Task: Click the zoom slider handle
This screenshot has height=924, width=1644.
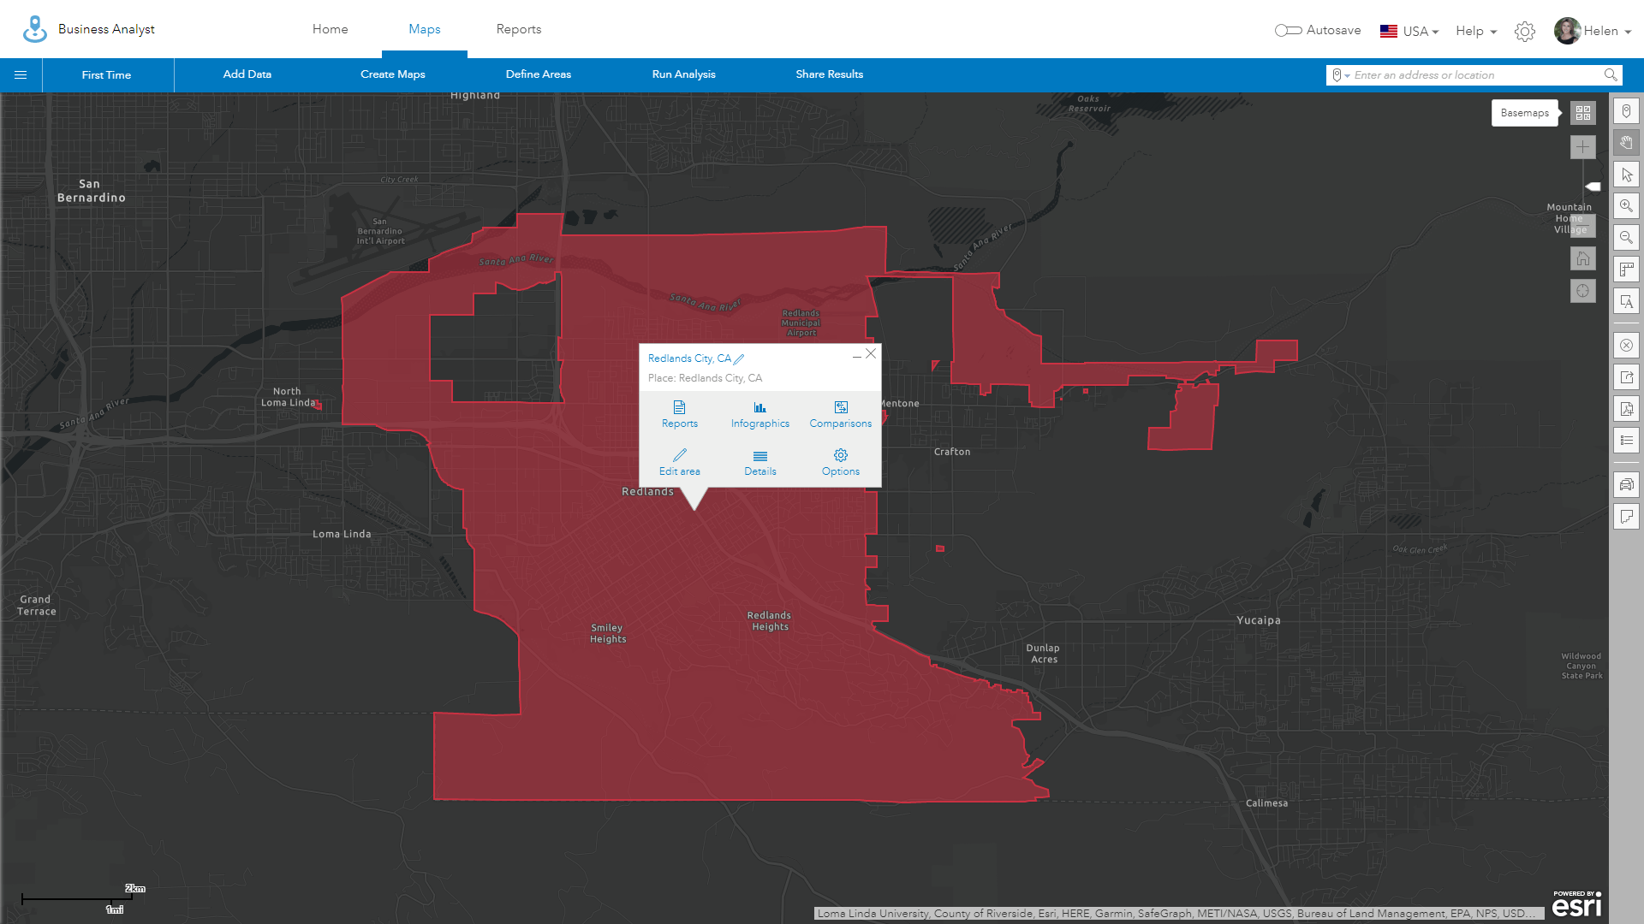Action: click(x=1593, y=187)
